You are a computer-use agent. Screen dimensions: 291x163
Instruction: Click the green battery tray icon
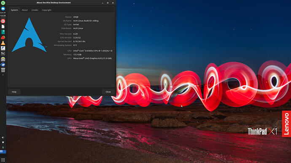(x=3, y=147)
